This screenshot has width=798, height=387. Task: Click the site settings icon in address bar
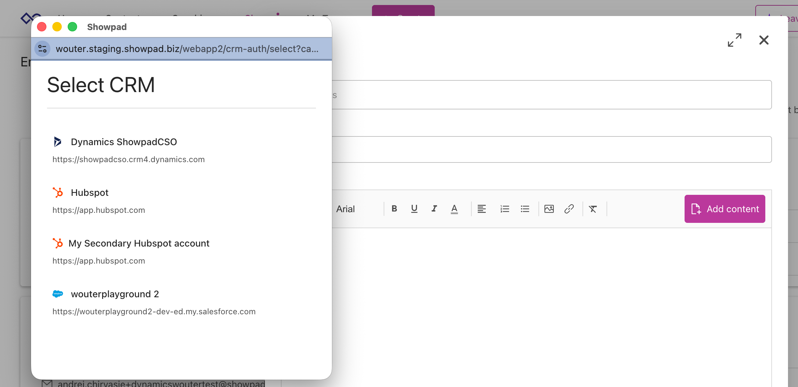42,49
